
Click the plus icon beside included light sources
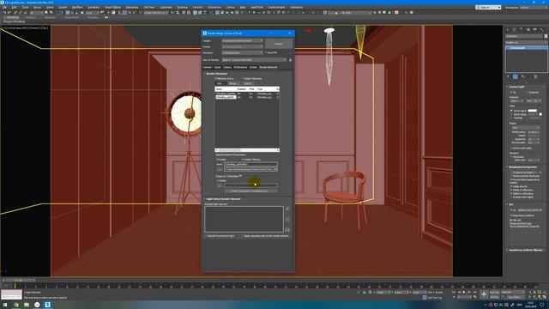pos(287,209)
